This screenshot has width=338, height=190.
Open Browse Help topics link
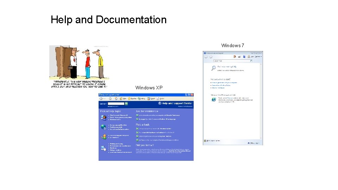(x=218, y=88)
